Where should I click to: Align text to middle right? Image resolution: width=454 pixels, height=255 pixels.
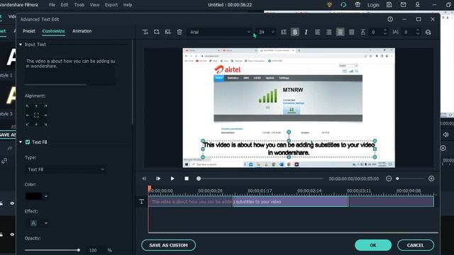click(45, 115)
